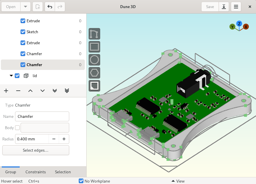Open the hamburger main menu

tap(236, 7)
